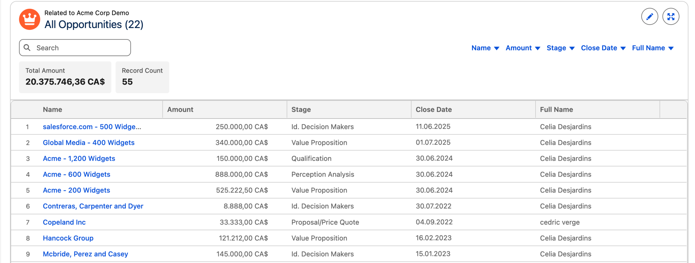Image resolution: width=695 pixels, height=263 pixels.
Task: Click the All Opportunities (22) title
Action: [94, 24]
